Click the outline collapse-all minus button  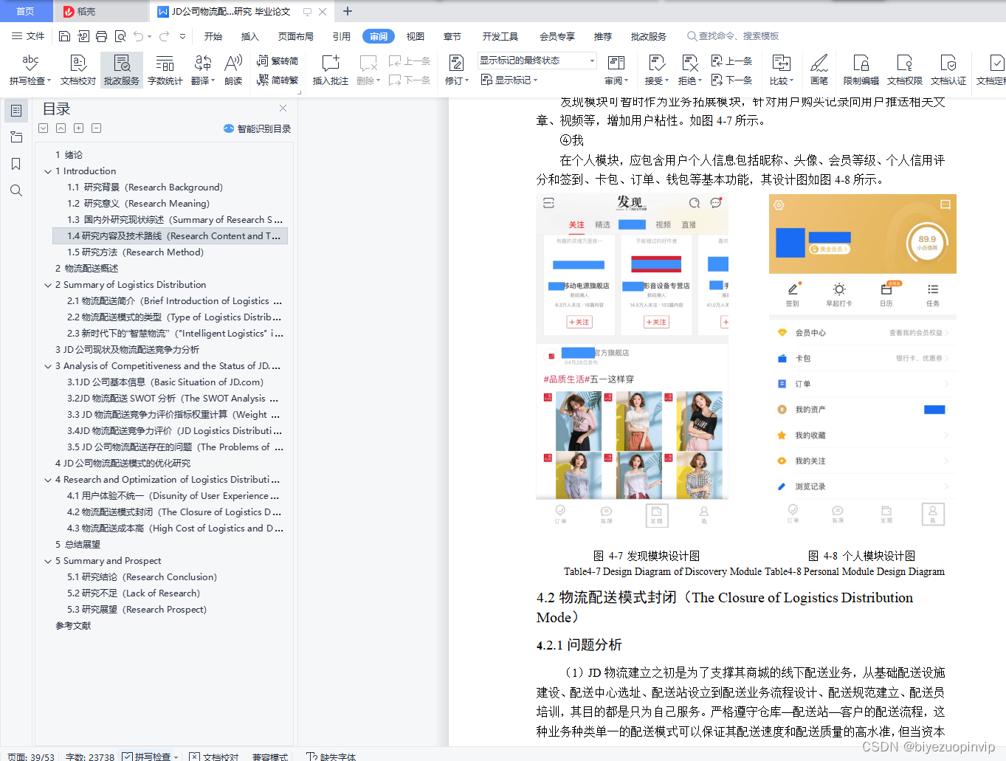coord(96,128)
